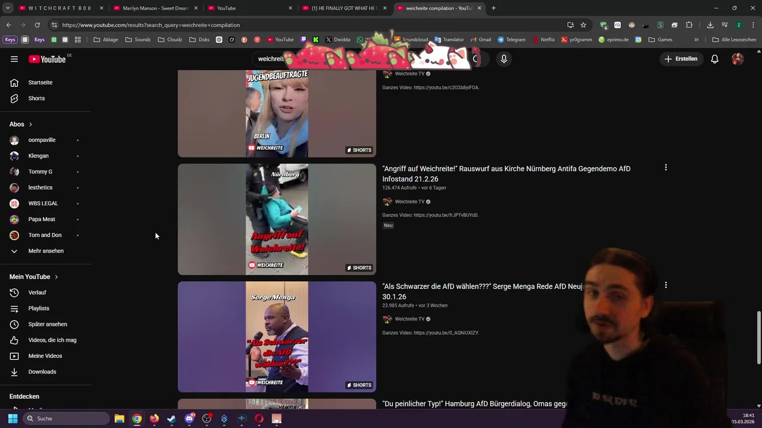Open Jugendbeauftragte Berlin Shorts thumbnail

pyautogui.click(x=277, y=114)
